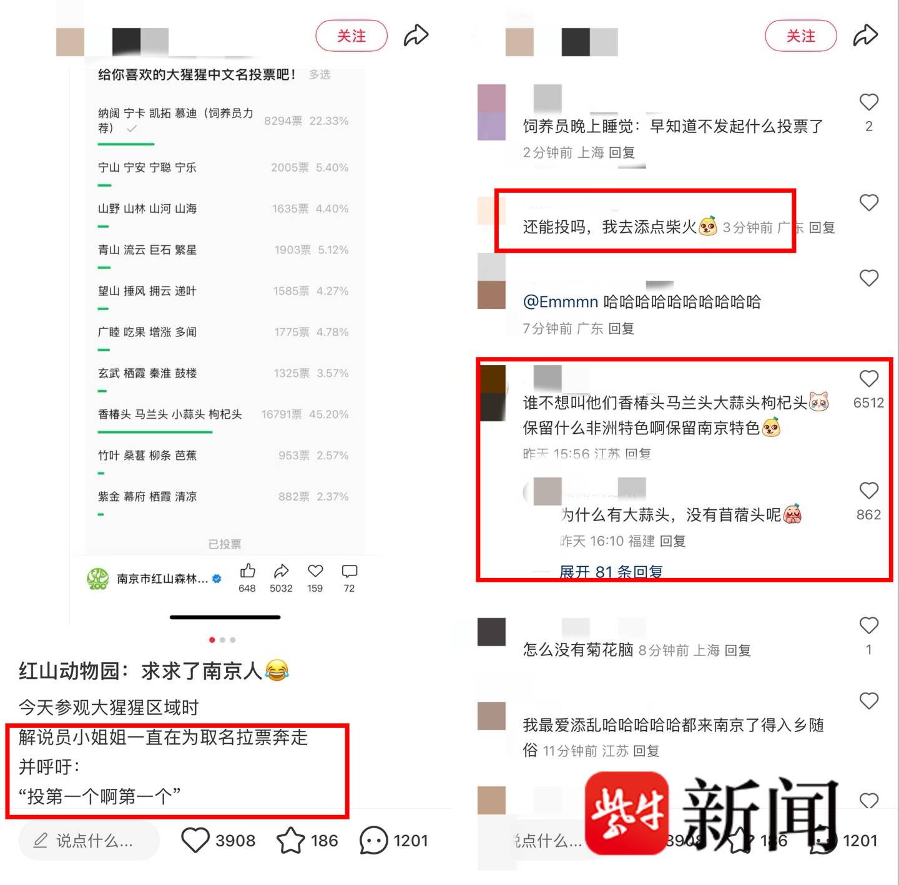899x885 pixels.
Task: Open the @Emmmn mention link
Action: (560, 302)
